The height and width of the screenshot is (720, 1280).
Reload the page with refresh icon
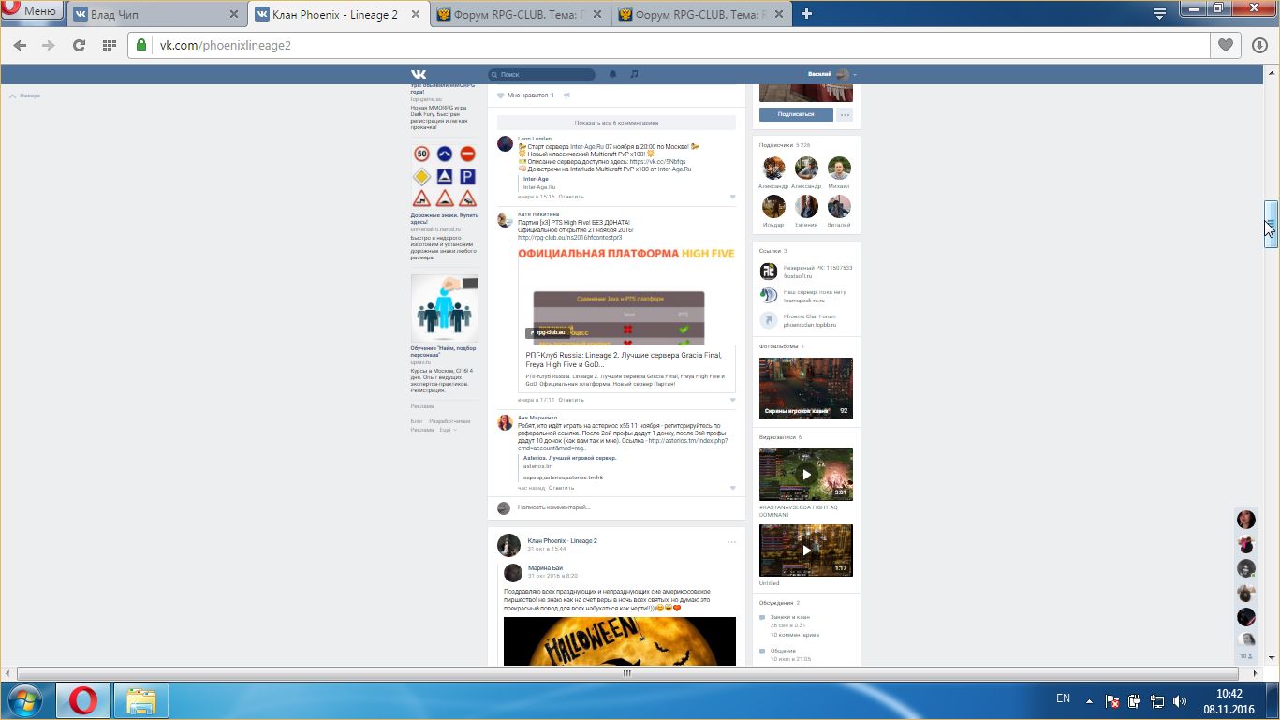79,45
